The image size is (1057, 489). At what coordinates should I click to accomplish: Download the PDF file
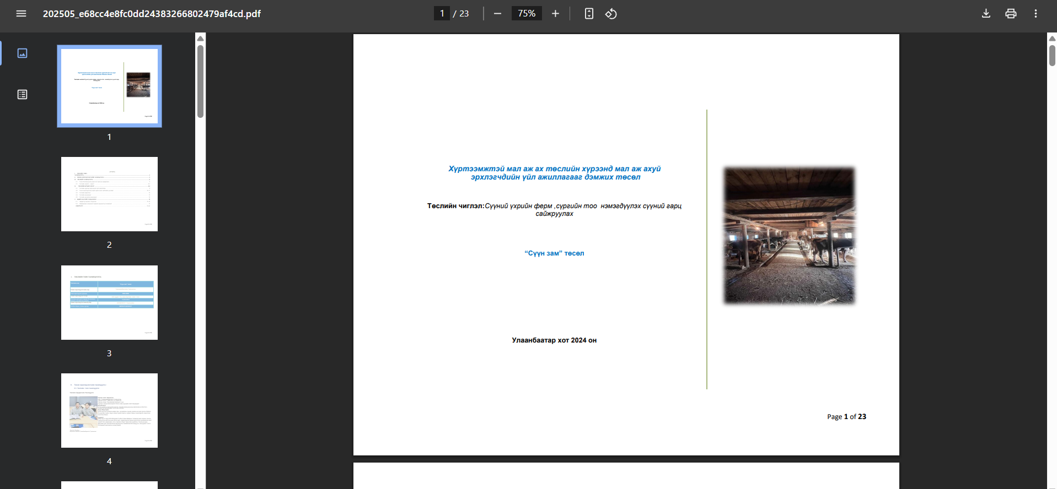[986, 14]
